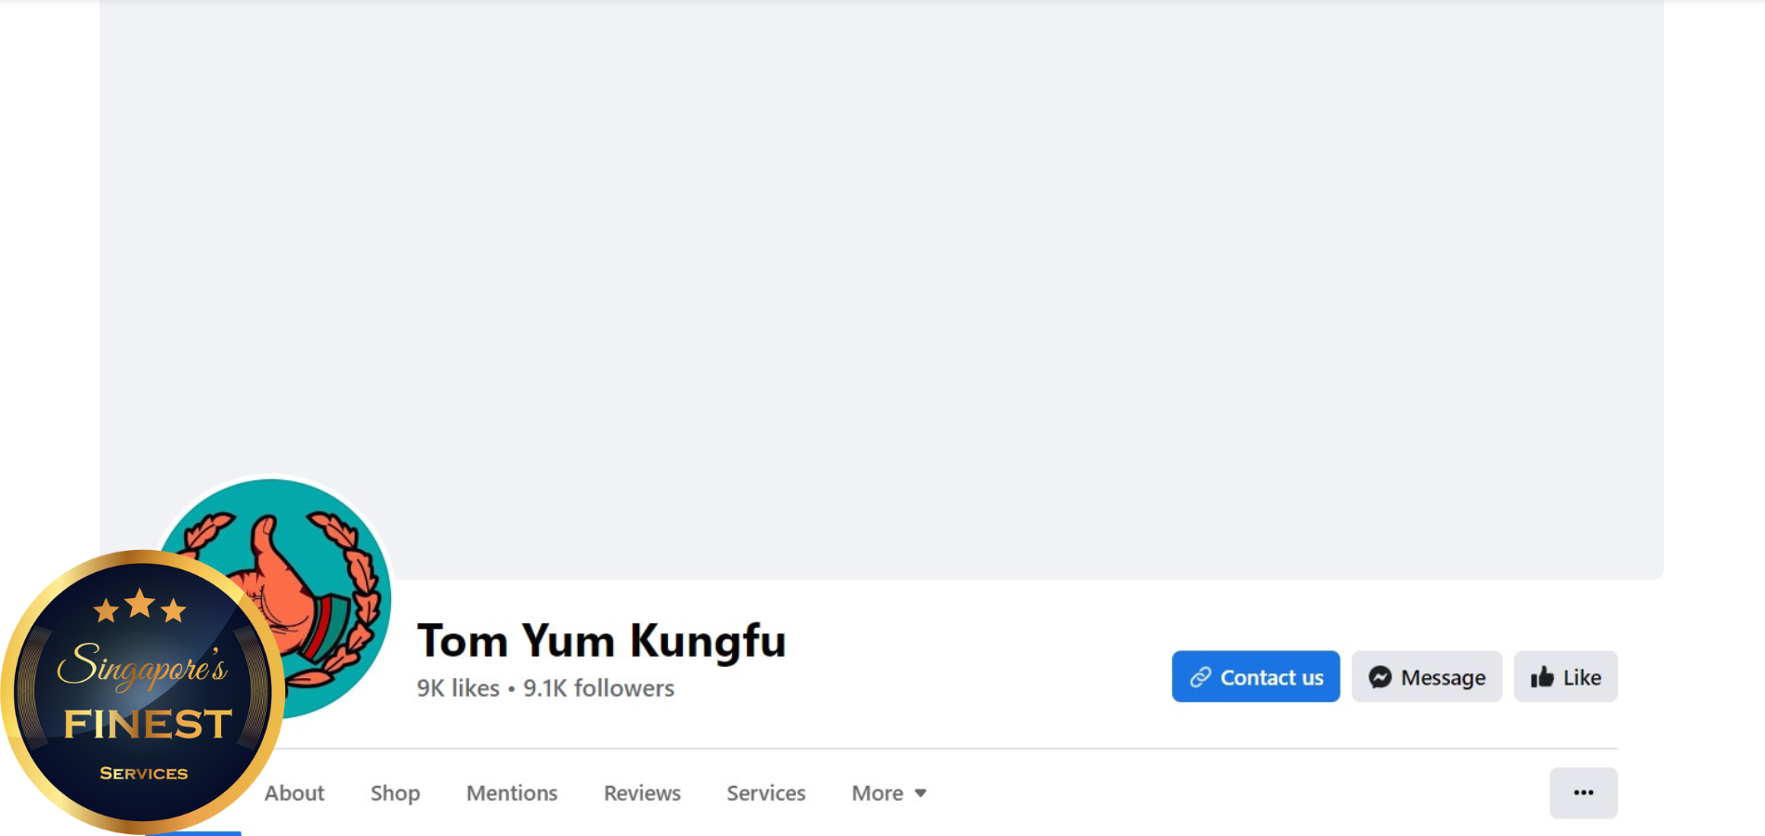Open the empty cover photo area
This screenshot has width=1765, height=836.
coord(881,279)
